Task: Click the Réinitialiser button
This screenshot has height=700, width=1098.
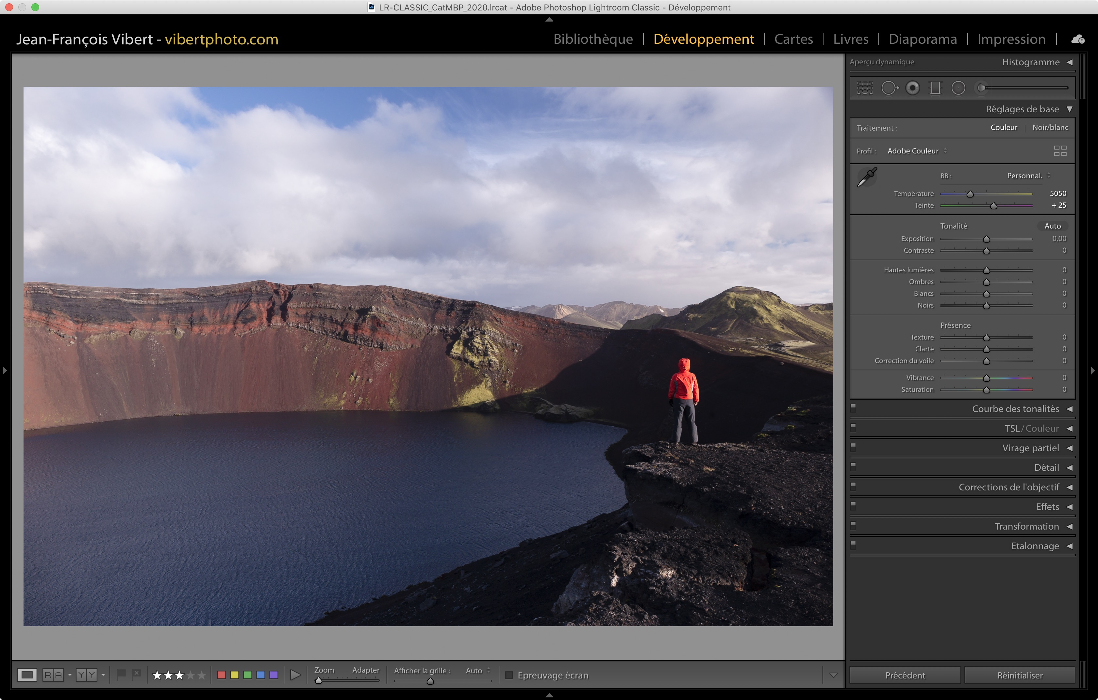Action: [x=1020, y=675]
